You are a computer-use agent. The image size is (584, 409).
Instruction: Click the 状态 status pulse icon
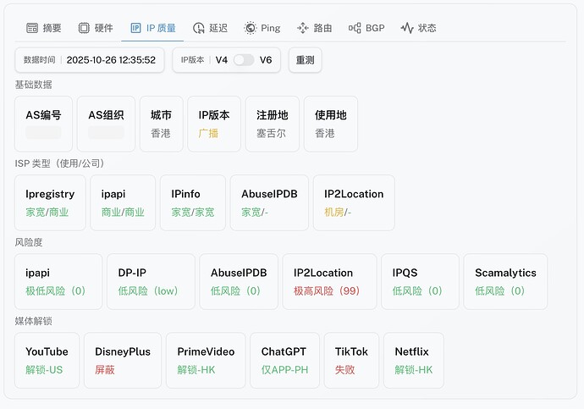tap(407, 28)
